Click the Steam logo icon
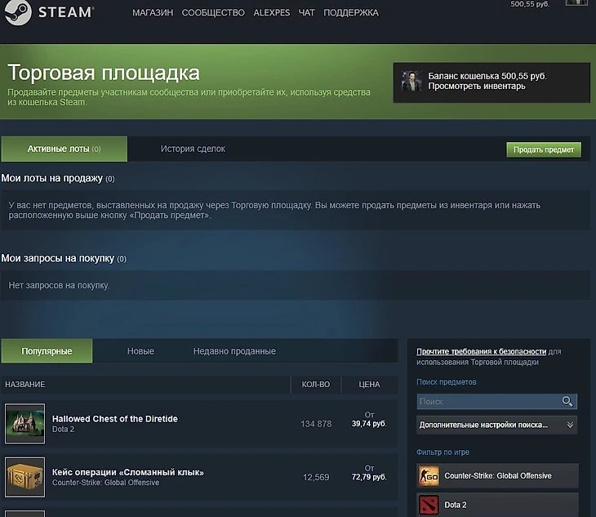596x517 pixels. tap(17, 12)
